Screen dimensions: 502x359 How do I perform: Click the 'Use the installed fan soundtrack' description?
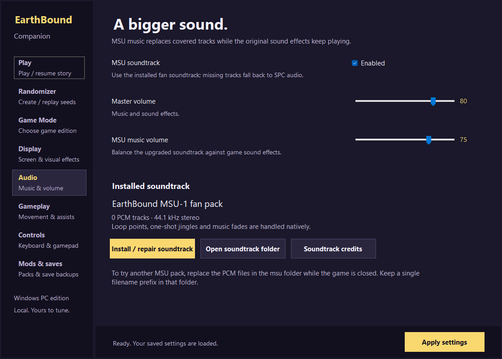[x=208, y=75]
